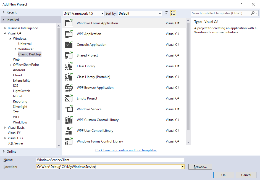Select the NuGet category

[x=18, y=96]
